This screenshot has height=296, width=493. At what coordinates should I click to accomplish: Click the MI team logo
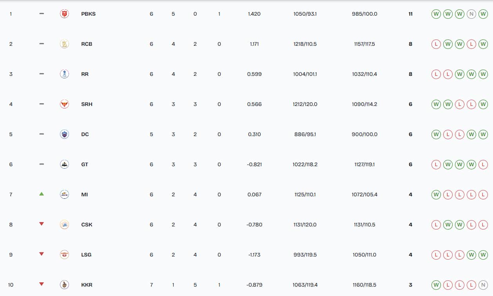coord(64,194)
